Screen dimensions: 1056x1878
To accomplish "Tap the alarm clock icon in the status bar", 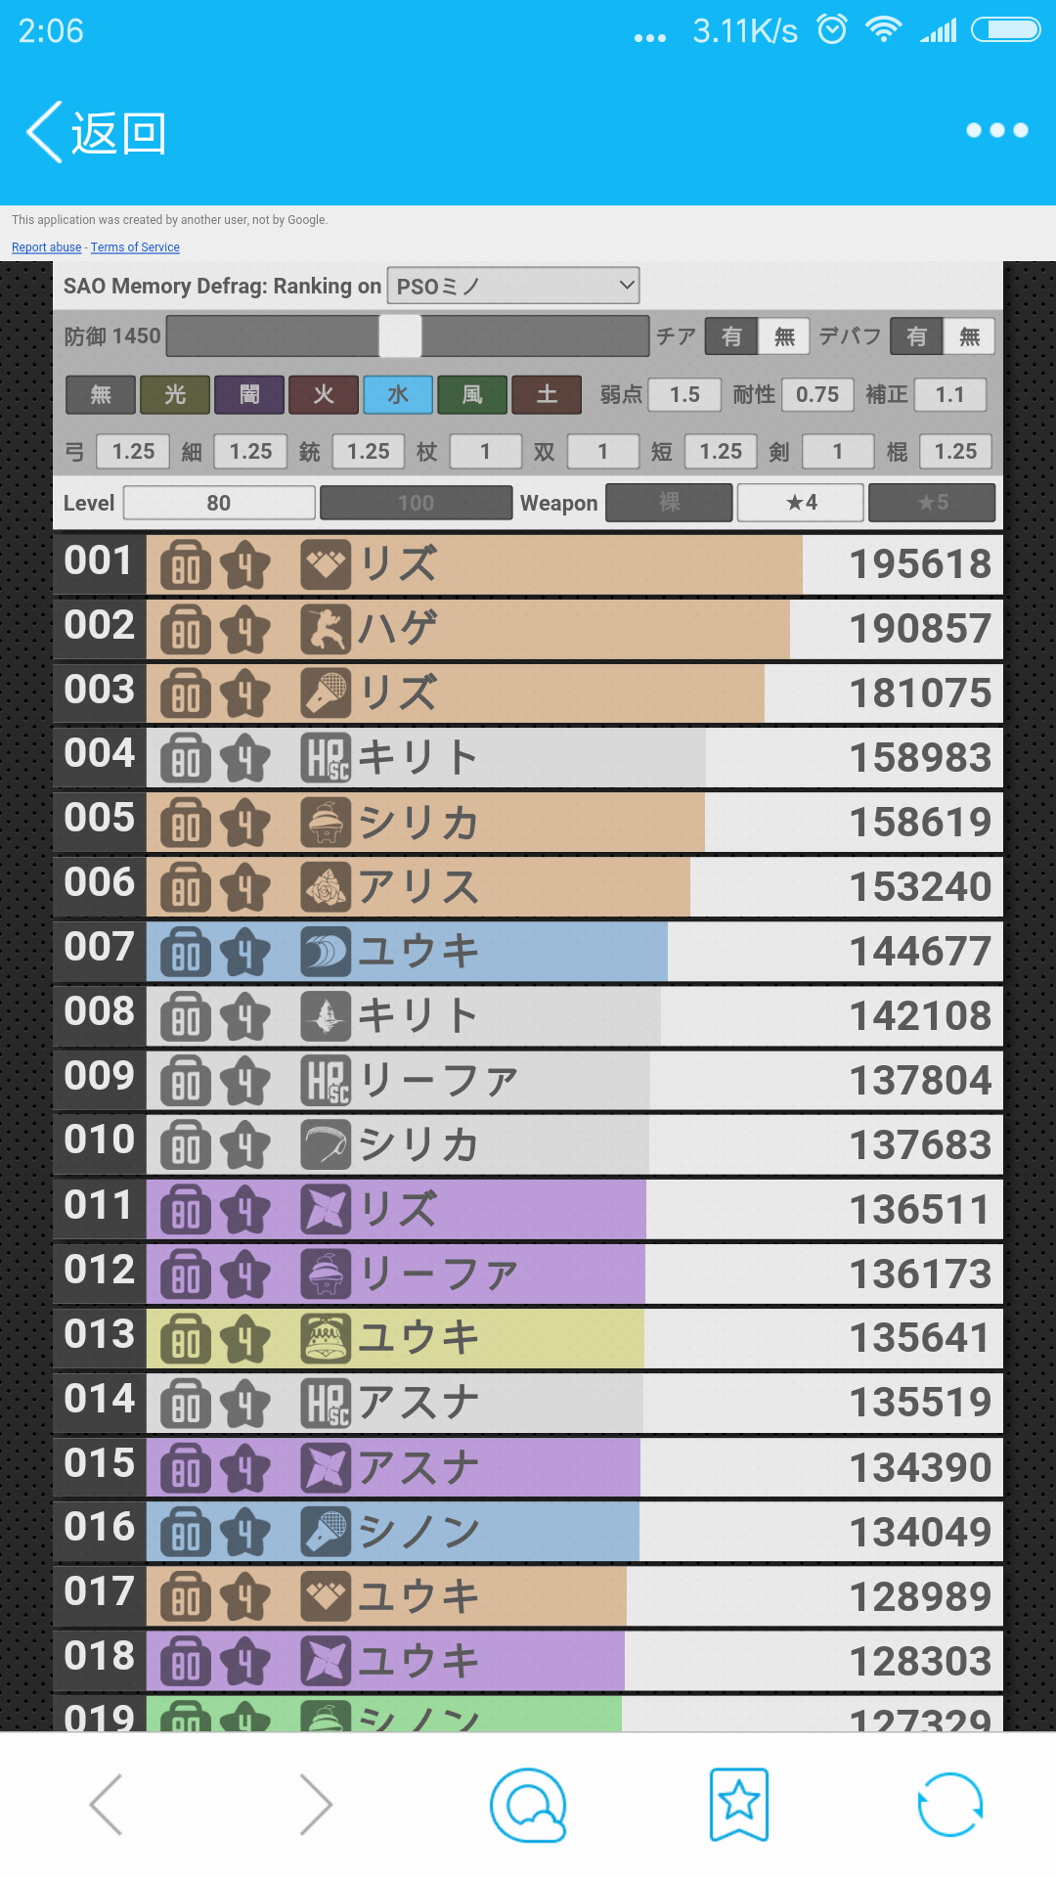I will [x=832, y=29].
